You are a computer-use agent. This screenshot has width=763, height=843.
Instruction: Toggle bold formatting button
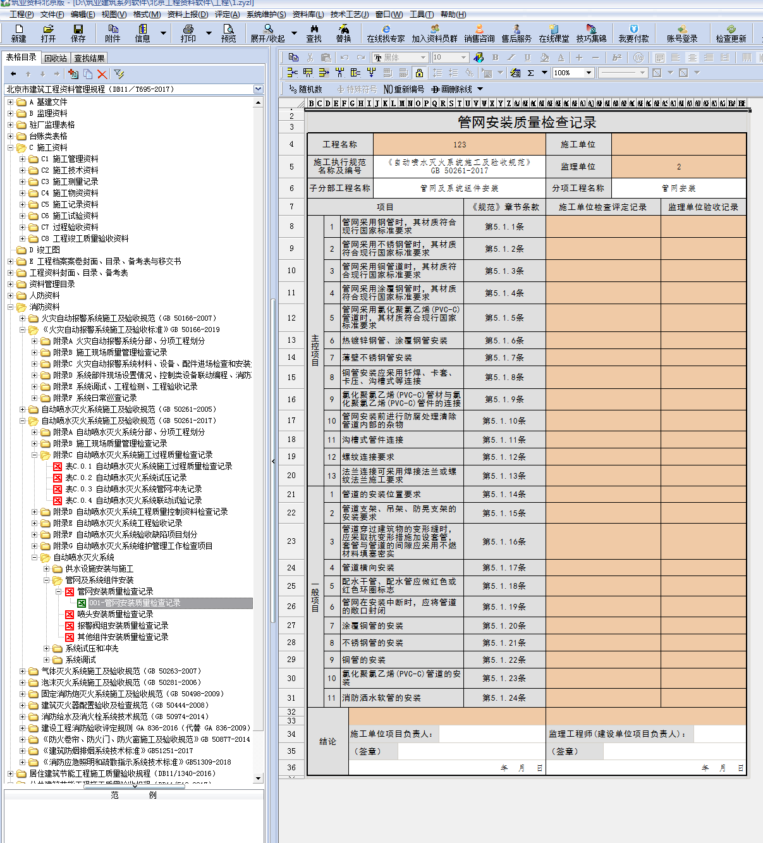495,57
